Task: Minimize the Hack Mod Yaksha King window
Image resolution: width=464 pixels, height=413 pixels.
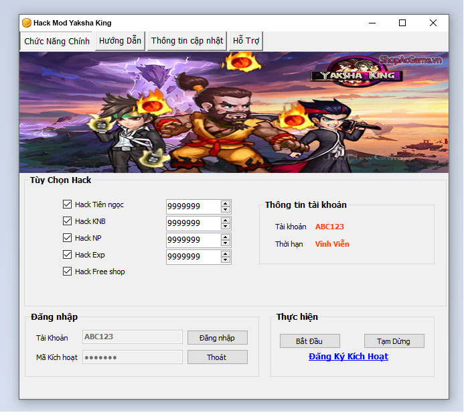Action: click(x=372, y=23)
